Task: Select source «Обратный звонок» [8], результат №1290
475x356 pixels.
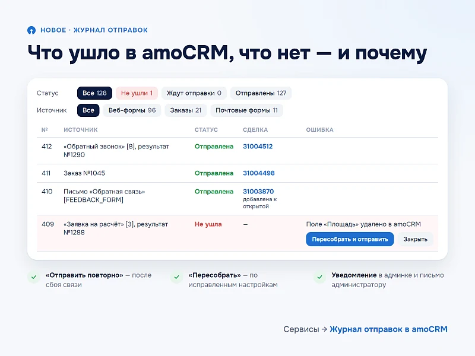Action: click(x=116, y=151)
